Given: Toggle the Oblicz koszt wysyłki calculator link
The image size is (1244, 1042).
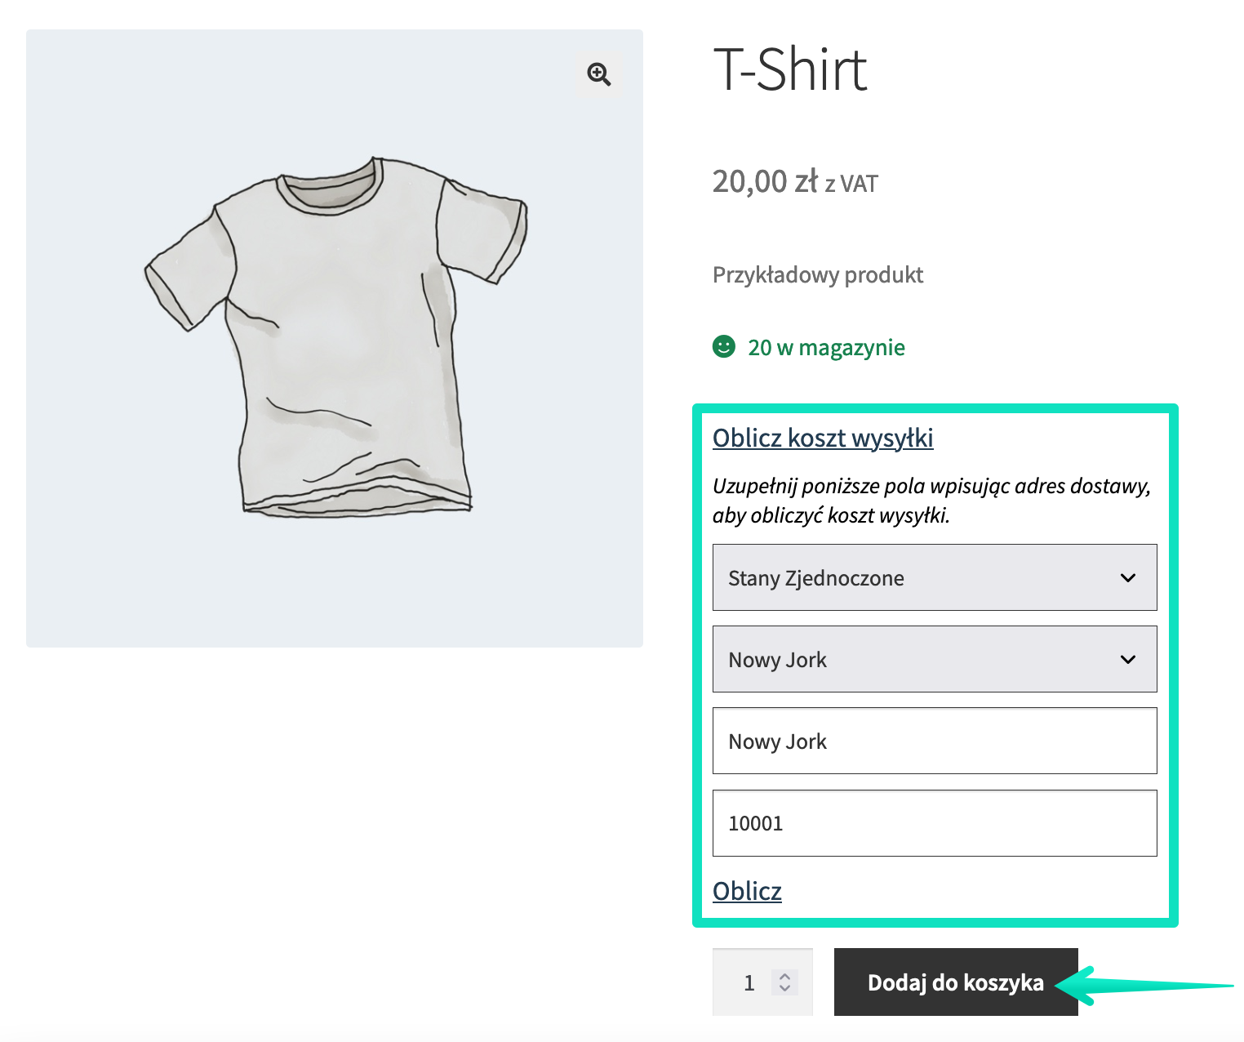Looking at the screenshot, I should [823, 439].
